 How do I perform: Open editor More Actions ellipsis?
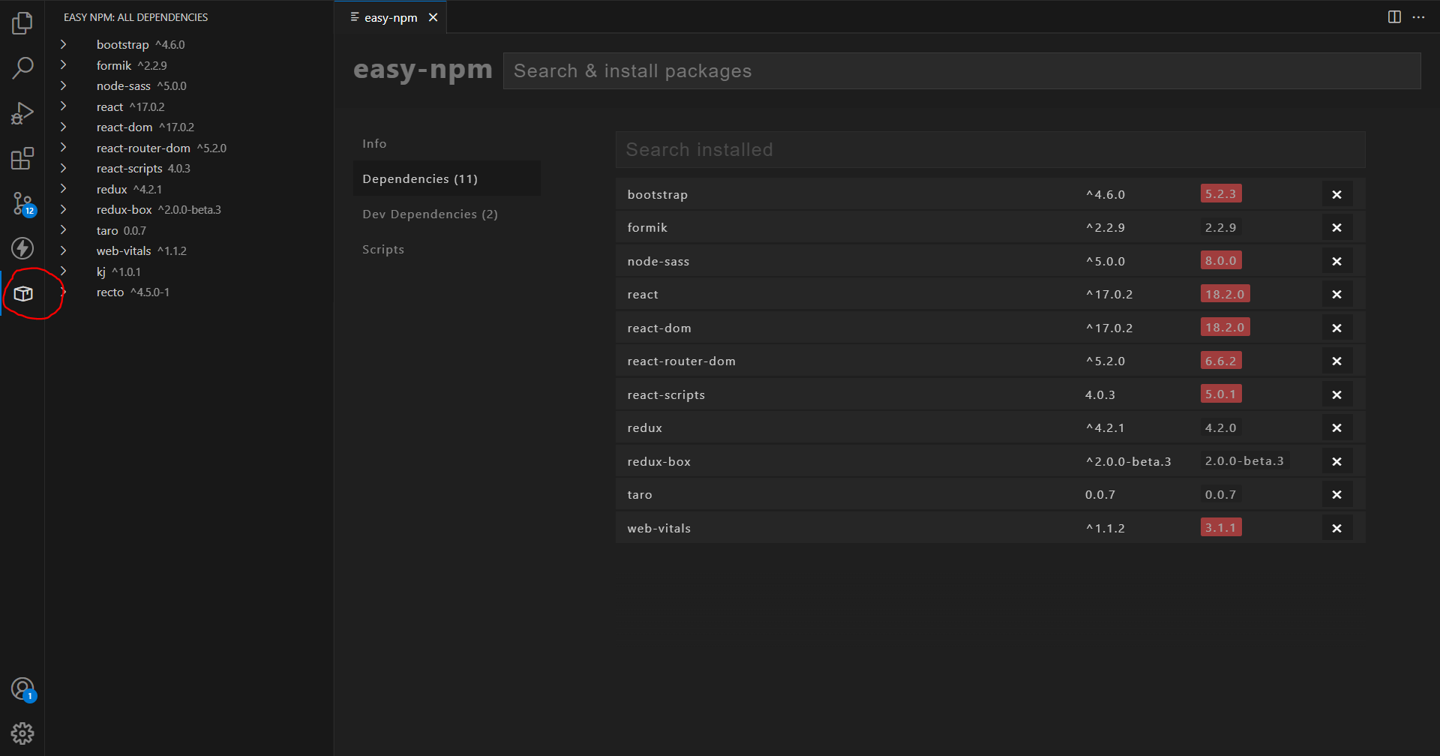1418,17
